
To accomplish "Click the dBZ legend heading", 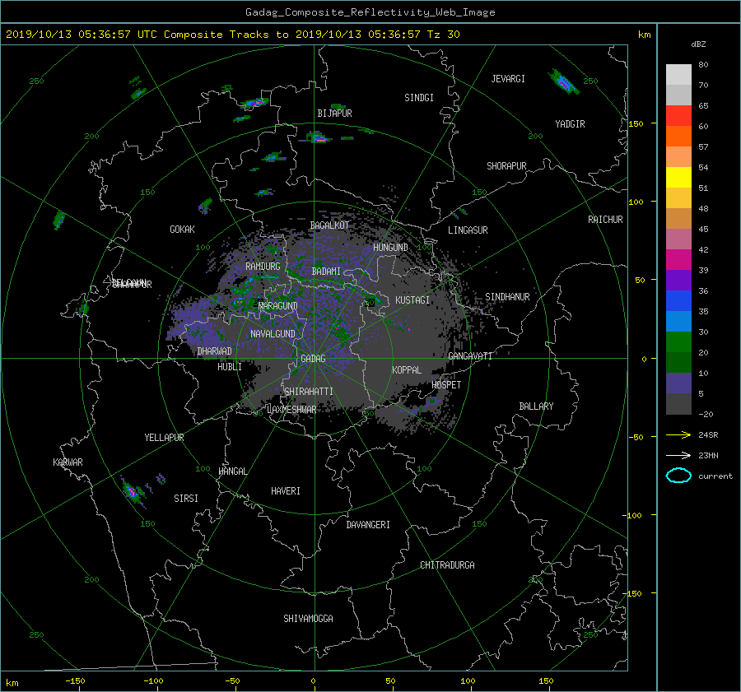I will tap(698, 44).
